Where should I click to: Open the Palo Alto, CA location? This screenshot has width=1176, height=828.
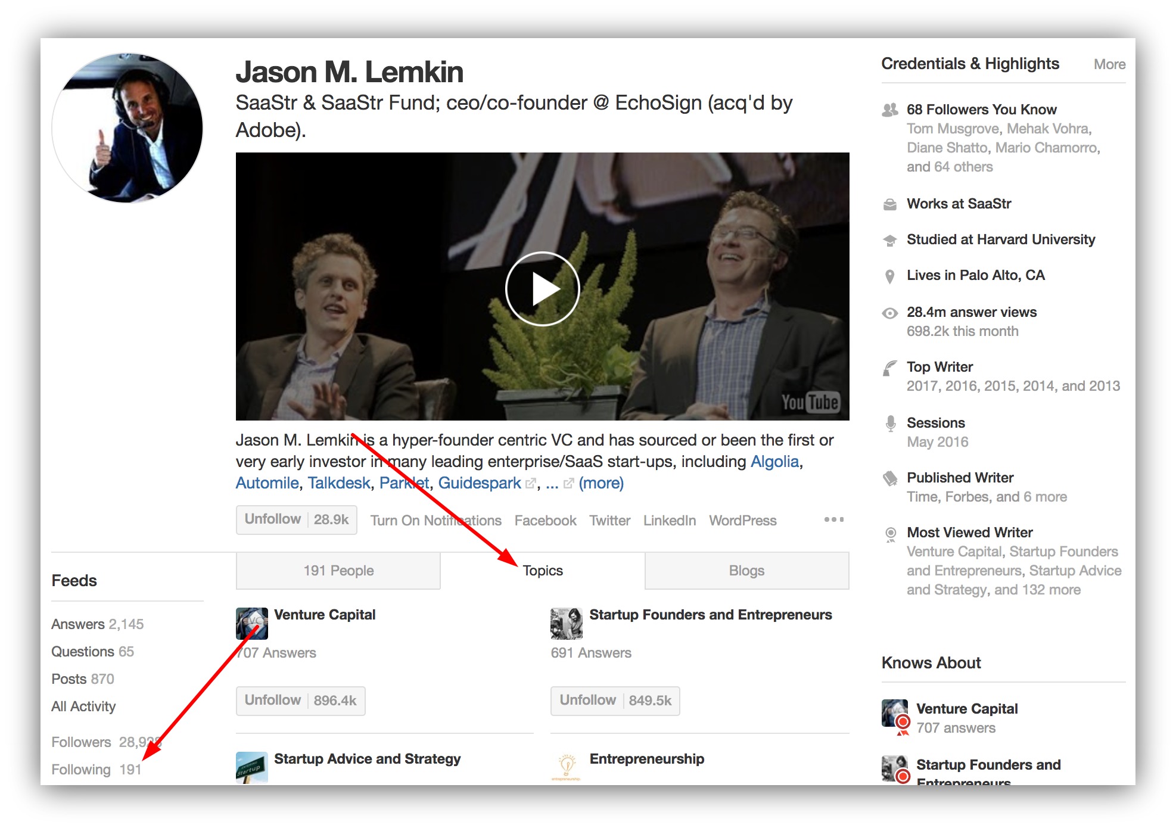pos(1002,275)
